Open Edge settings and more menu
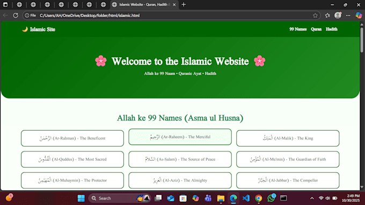365x205 pixels. 348,16
